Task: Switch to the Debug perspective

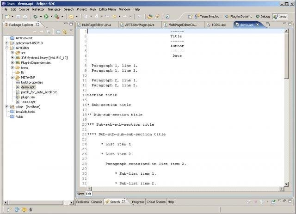Action: (263, 16)
